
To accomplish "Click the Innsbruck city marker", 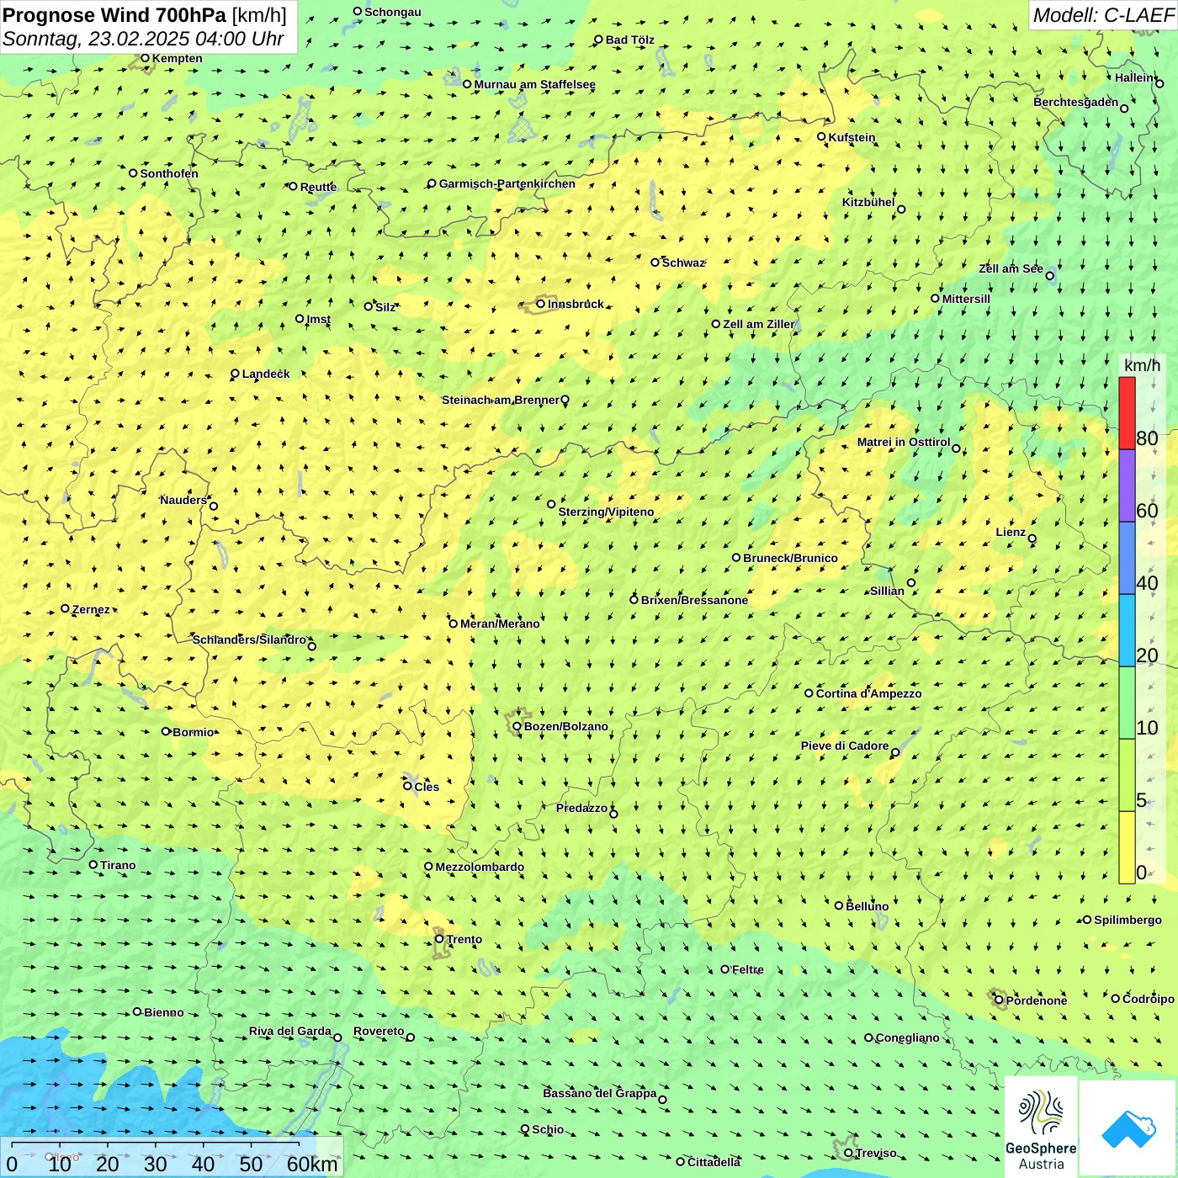I will [541, 304].
